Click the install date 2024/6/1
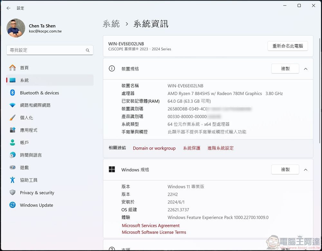 pos(176,202)
